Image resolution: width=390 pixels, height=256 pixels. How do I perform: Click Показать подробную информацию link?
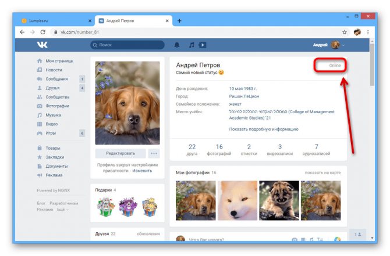tap(264, 129)
